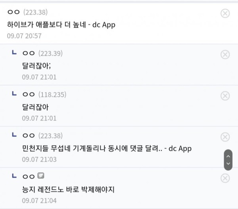Delete the 능지 레전드노 reply
This screenshot has width=238, height=209.
click(225, 178)
